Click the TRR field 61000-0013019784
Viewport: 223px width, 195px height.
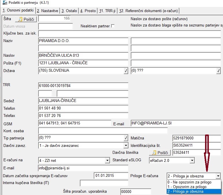(x=83, y=86)
